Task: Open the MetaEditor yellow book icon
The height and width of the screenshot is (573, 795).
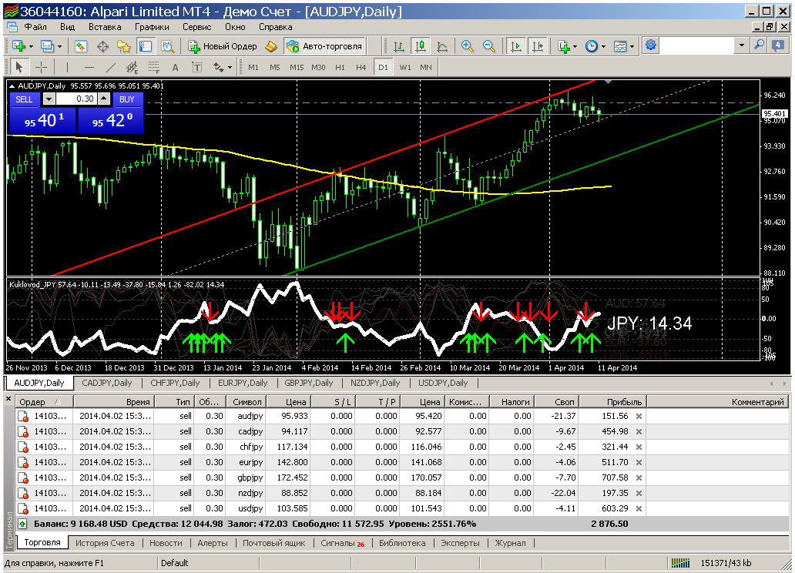Action: pyautogui.click(x=271, y=46)
